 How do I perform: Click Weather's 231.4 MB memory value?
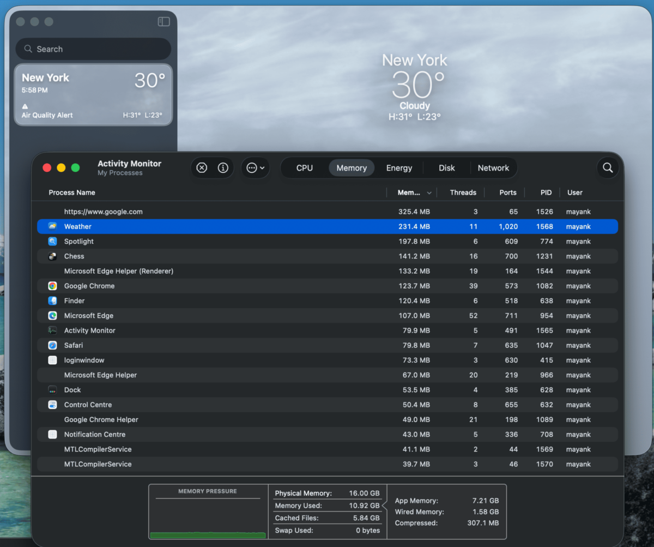pyautogui.click(x=414, y=226)
